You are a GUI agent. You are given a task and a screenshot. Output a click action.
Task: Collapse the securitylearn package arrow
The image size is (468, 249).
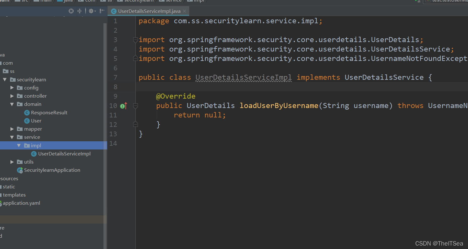coord(5,80)
